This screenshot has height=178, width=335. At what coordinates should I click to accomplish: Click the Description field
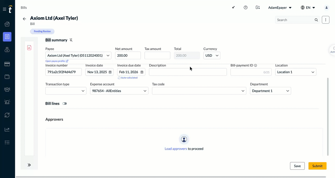188,72
